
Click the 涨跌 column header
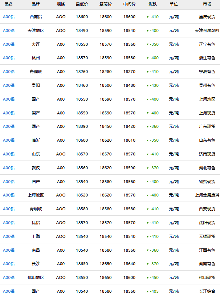[153, 4]
